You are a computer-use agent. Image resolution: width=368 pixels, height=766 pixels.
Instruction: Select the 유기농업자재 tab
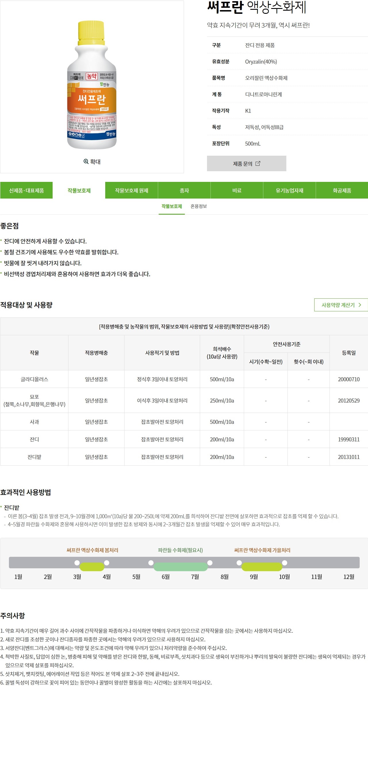(289, 190)
